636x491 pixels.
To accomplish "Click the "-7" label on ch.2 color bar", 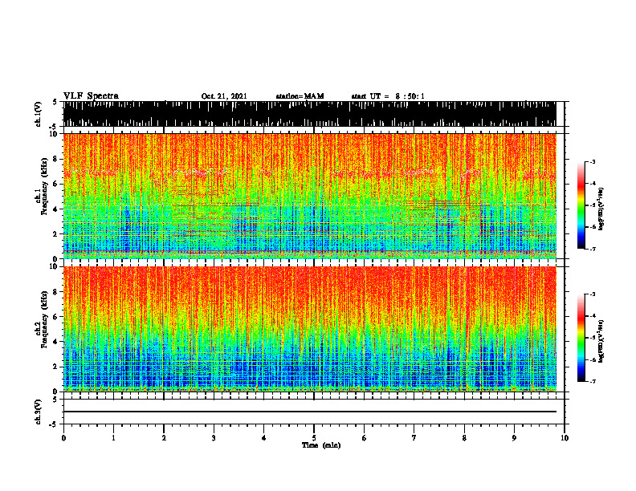I will coord(593,381).
